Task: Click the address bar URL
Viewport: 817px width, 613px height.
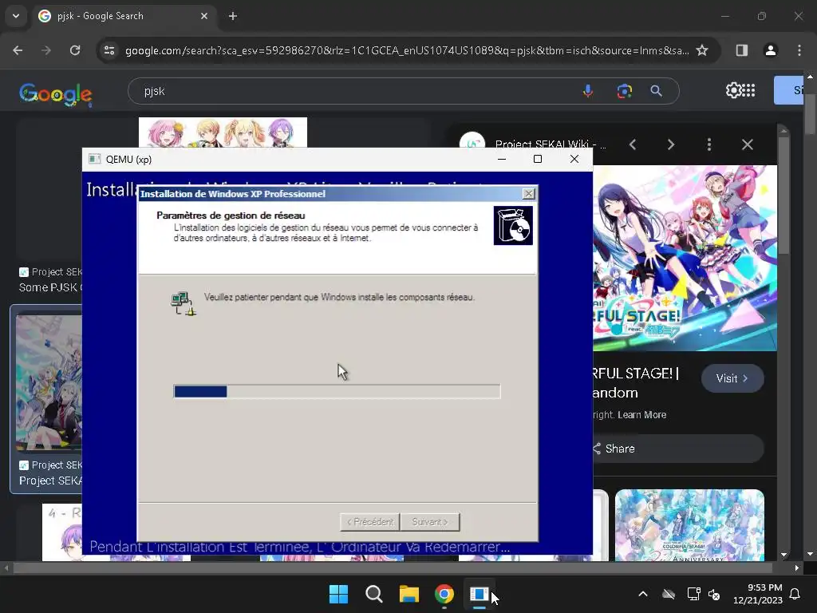Action: pos(406,50)
